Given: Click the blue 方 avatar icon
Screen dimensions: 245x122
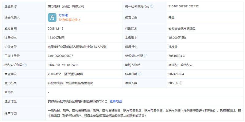Looking at the screenshot, I should tap(52, 18).
